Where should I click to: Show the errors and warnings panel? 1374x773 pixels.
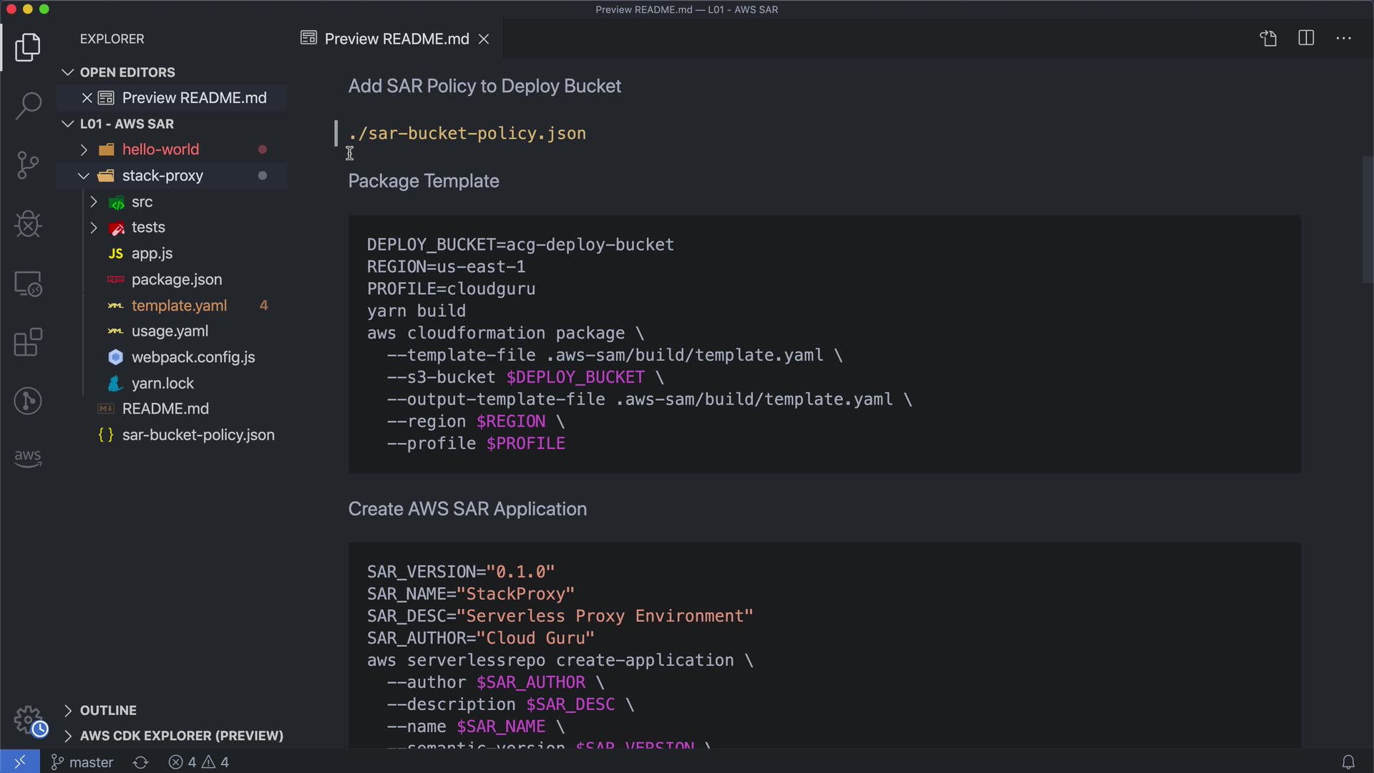tap(199, 762)
